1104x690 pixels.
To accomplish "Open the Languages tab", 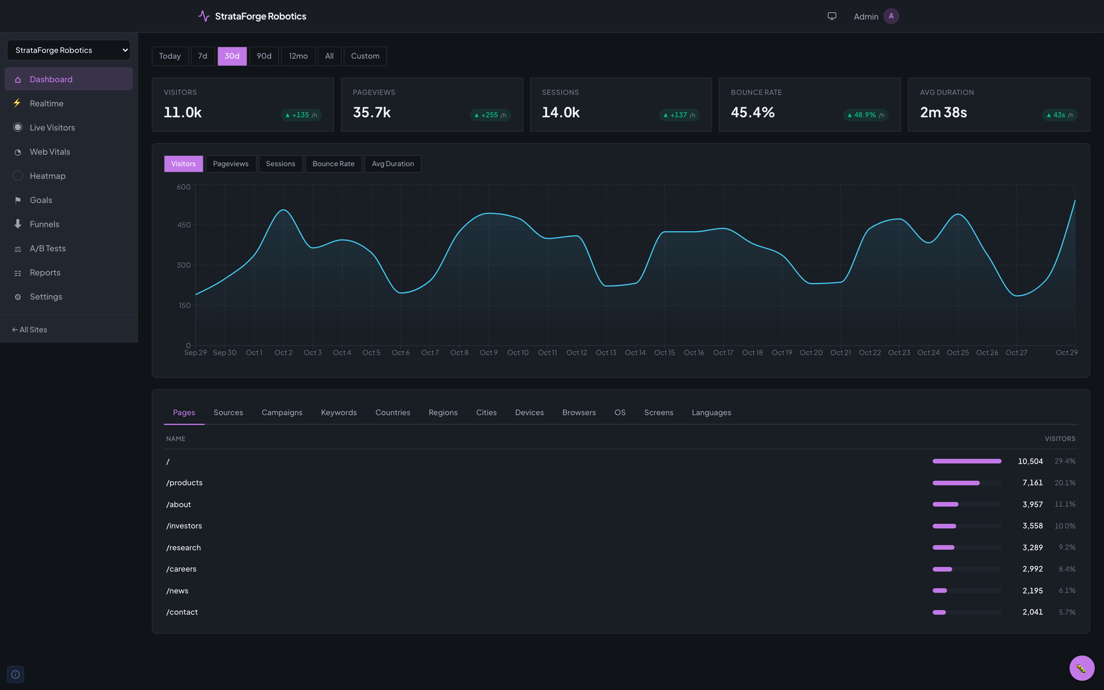I will pos(711,413).
